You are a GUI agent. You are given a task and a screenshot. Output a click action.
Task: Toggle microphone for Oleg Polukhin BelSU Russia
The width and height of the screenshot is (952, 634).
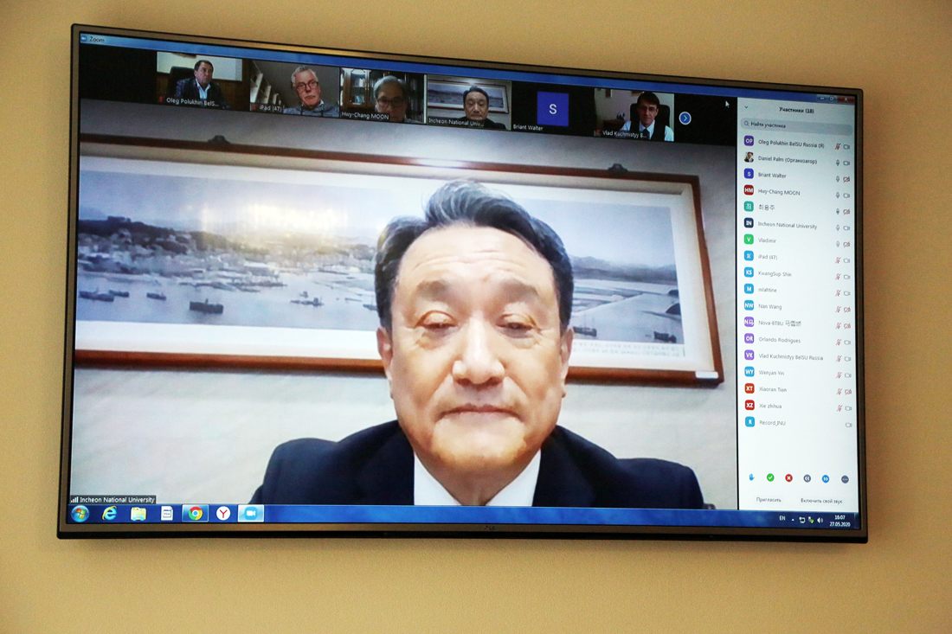837,146
